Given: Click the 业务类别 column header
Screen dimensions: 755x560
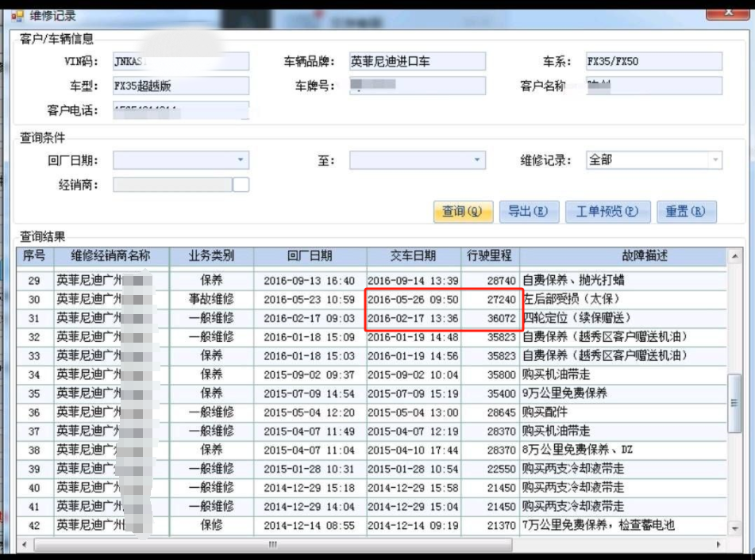Looking at the screenshot, I should 210,256.
